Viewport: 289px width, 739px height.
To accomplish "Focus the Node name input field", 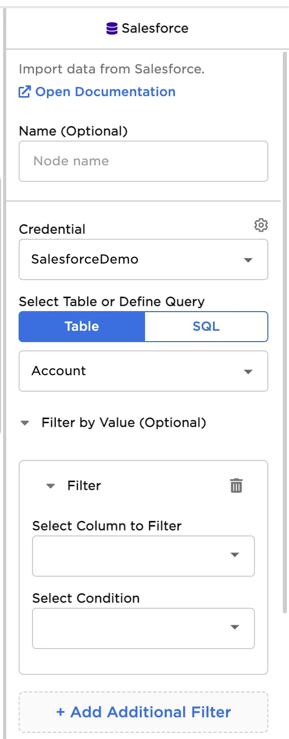I will click(x=143, y=161).
